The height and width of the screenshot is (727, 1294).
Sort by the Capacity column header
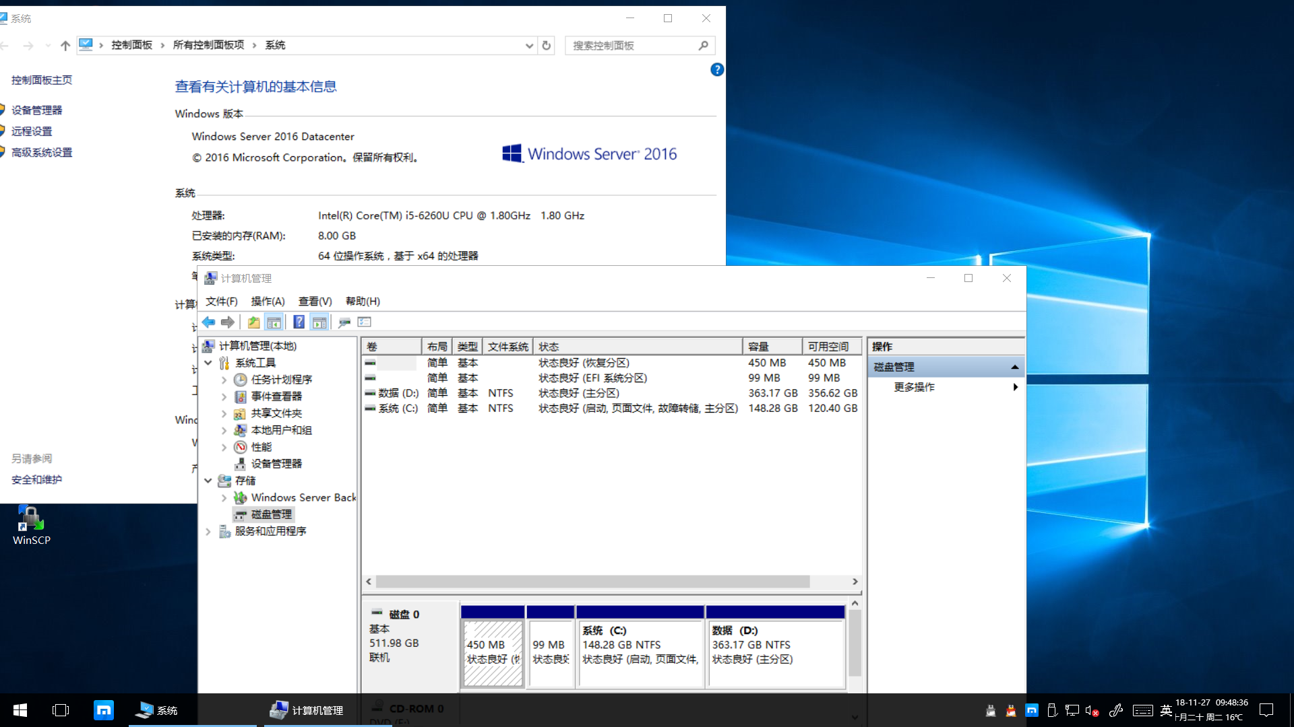point(772,347)
